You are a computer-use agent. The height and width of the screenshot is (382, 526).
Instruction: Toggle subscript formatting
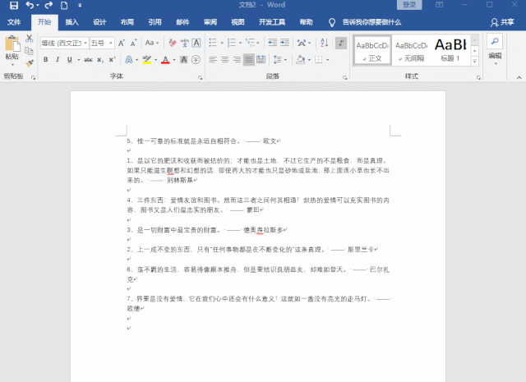[x=99, y=60]
